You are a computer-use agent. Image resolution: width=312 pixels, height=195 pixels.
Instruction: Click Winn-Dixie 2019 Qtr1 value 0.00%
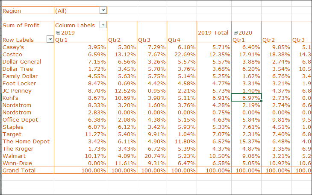pyautogui.click(x=80, y=163)
